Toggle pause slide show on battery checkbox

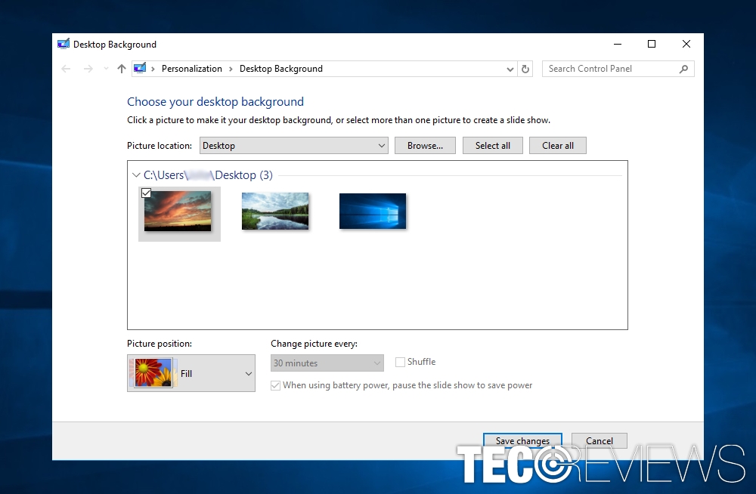click(275, 385)
